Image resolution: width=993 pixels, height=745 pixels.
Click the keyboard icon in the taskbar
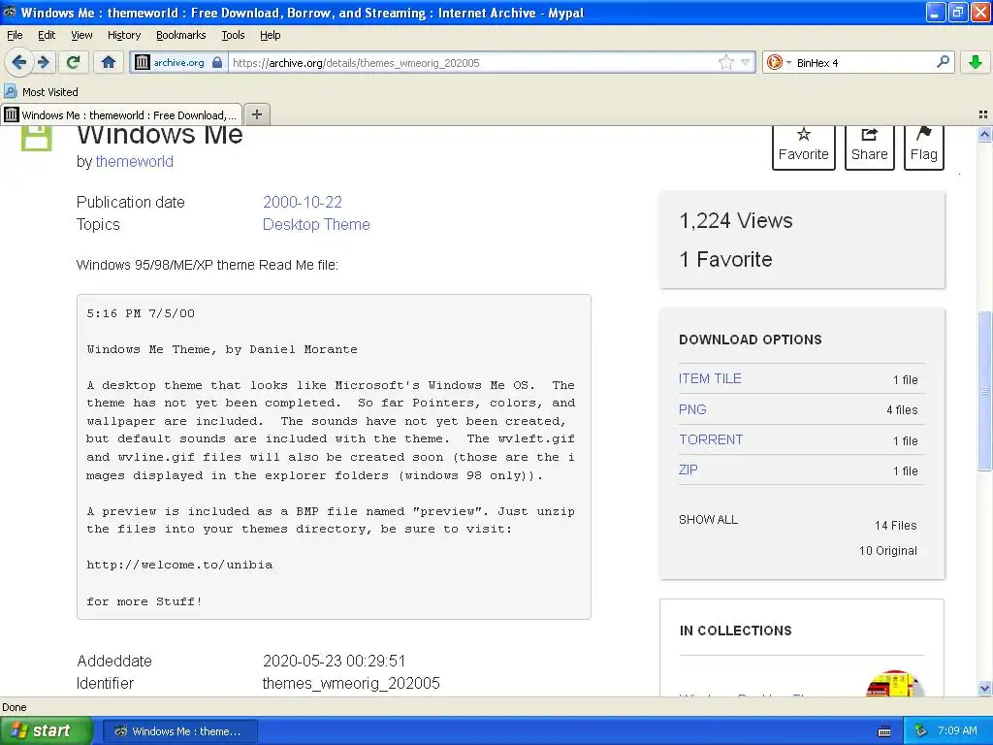click(x=884, y=731)
